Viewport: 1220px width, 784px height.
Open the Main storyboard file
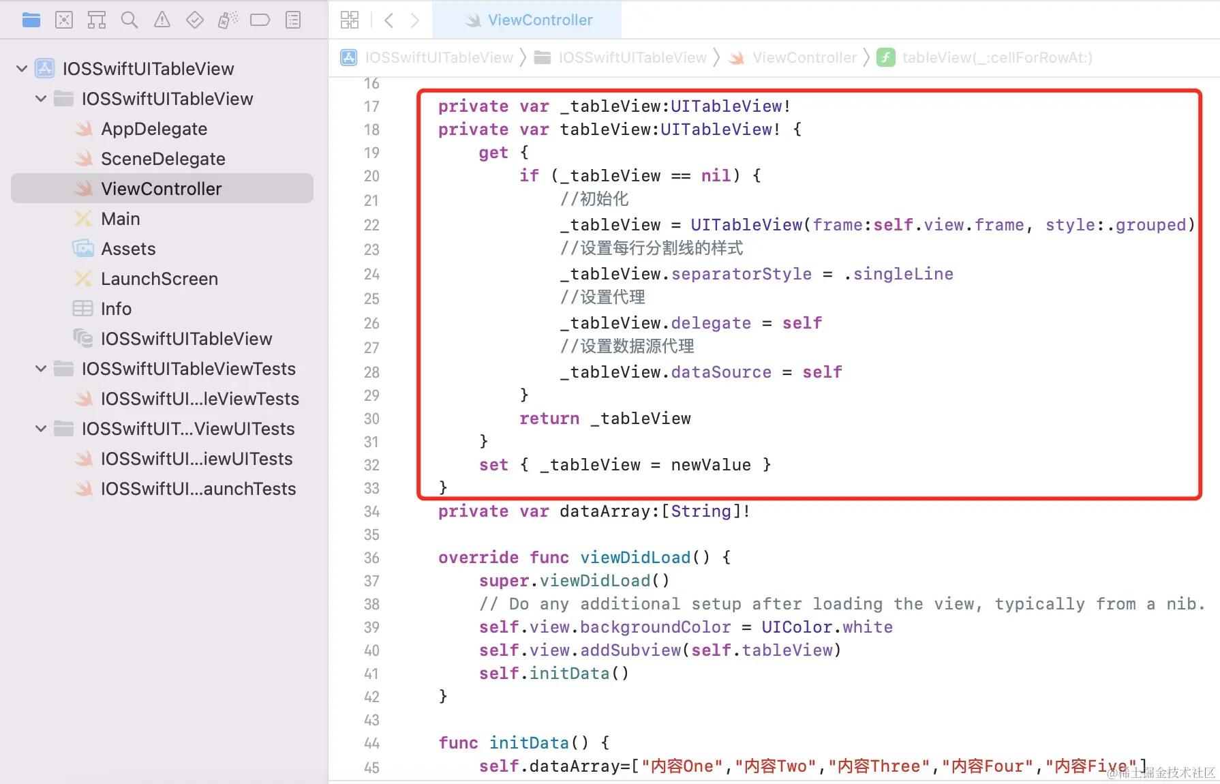click(x=162, y=219)
